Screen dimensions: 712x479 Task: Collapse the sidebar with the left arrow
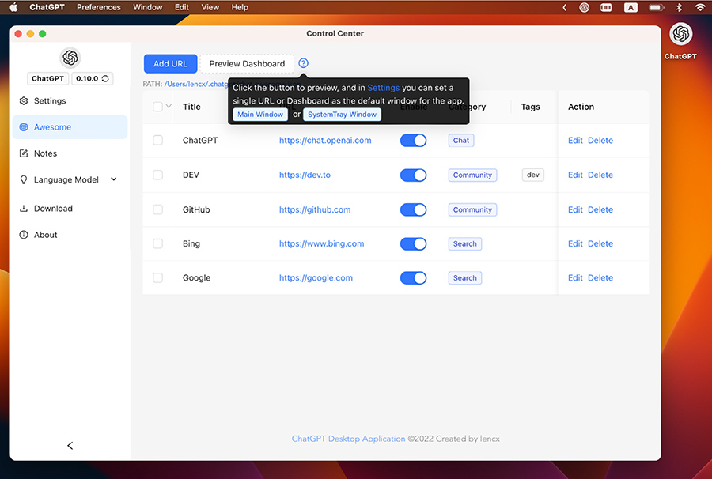click(x=70, y=446)
